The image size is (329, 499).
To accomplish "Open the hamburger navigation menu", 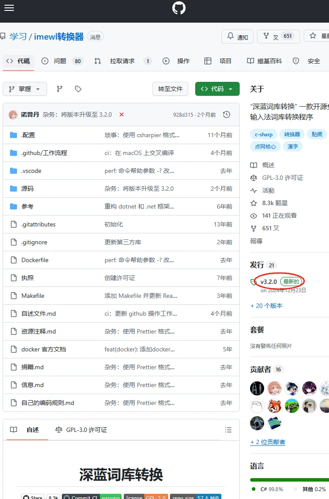I will click(x=9, y=8).
